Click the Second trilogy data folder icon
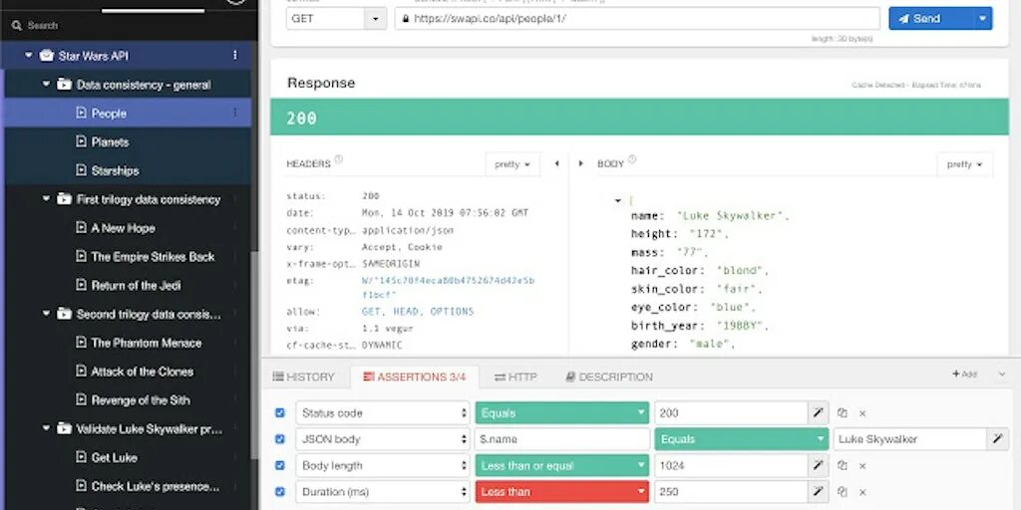This screenshot has height=510, width=1021. pyautogui.click(x=64, y=314)
